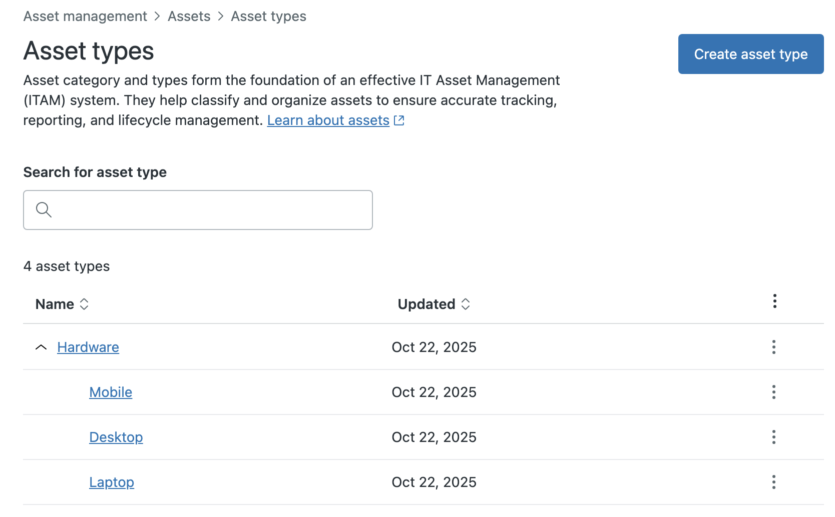Navigate to Assets in the breadcrumb
The height and width of the screenshot is (517, 835).
(189, 16)
